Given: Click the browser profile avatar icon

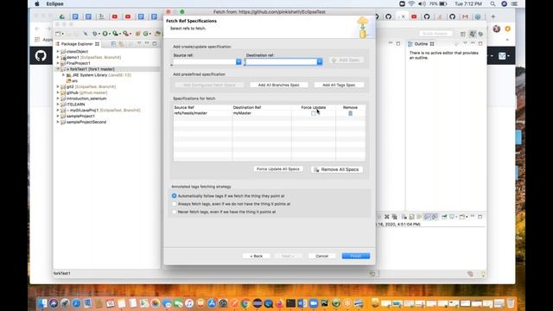Looking at the screenshot, I should [x=497, y=29].
